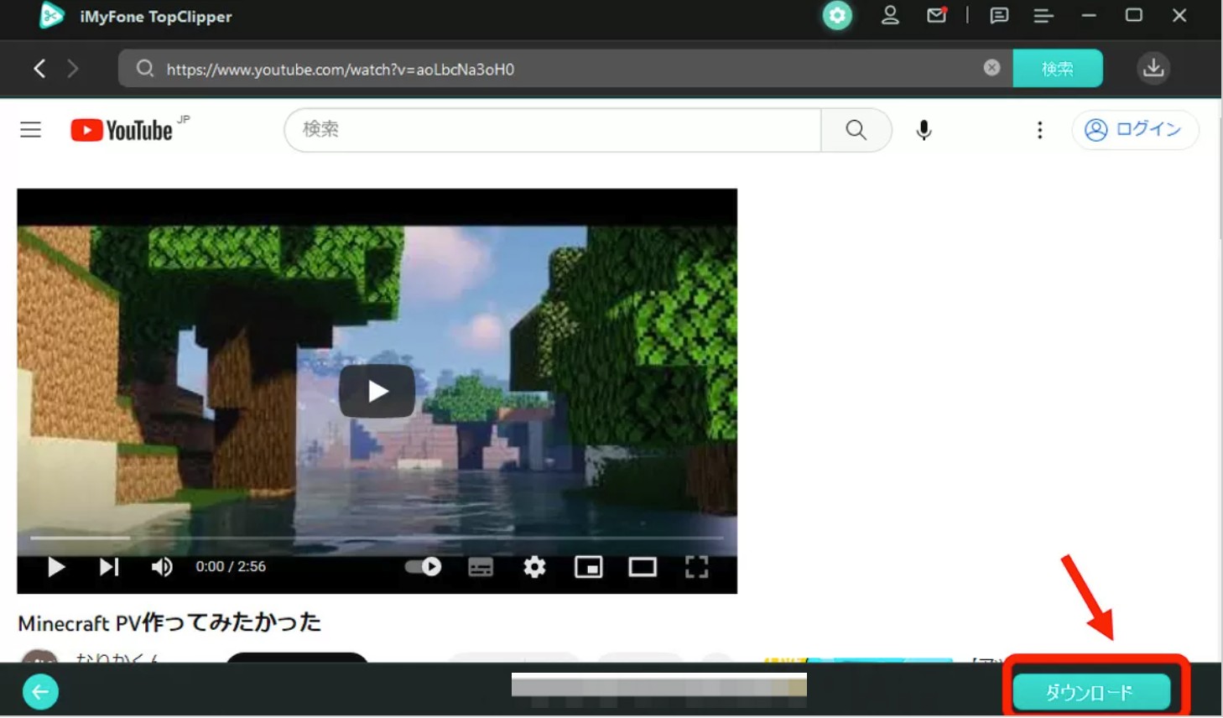Open the YouTube guide hamburger menu
The height and width of the screenshot is (718, 1223).
31,129
